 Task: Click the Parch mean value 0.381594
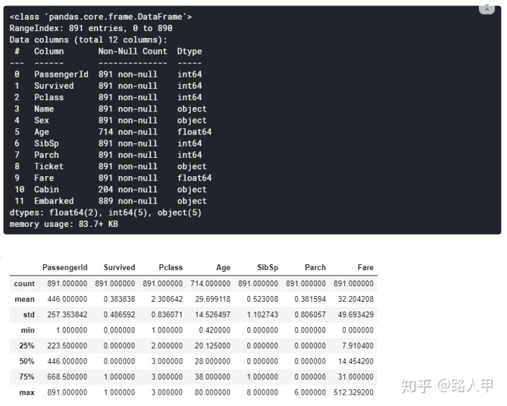(310, 299)
